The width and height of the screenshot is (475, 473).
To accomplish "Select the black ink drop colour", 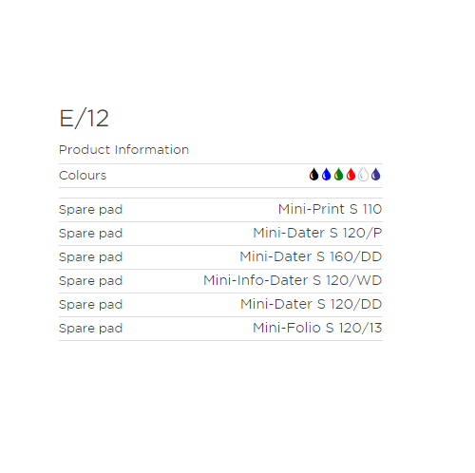I will tap(313, 175).
